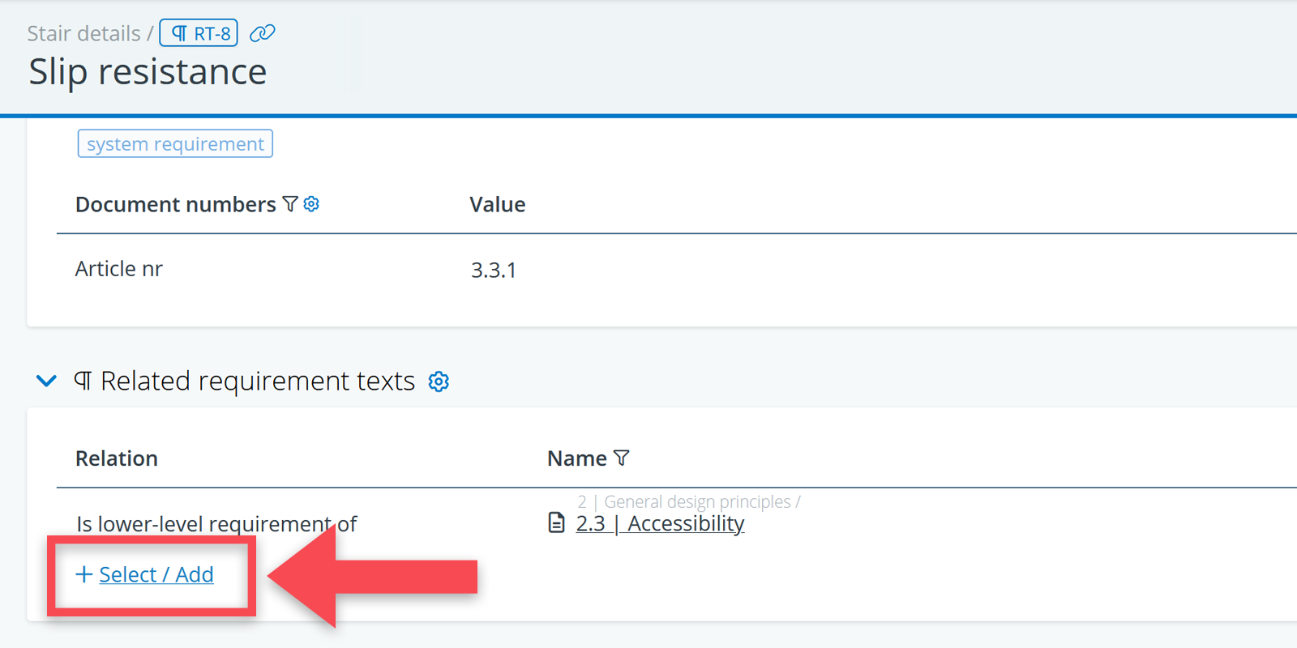Click the document icon beside 2.3 Accessibility
Image resolution: width=1297 pixels, height=648 pixels.
[556, 523]
